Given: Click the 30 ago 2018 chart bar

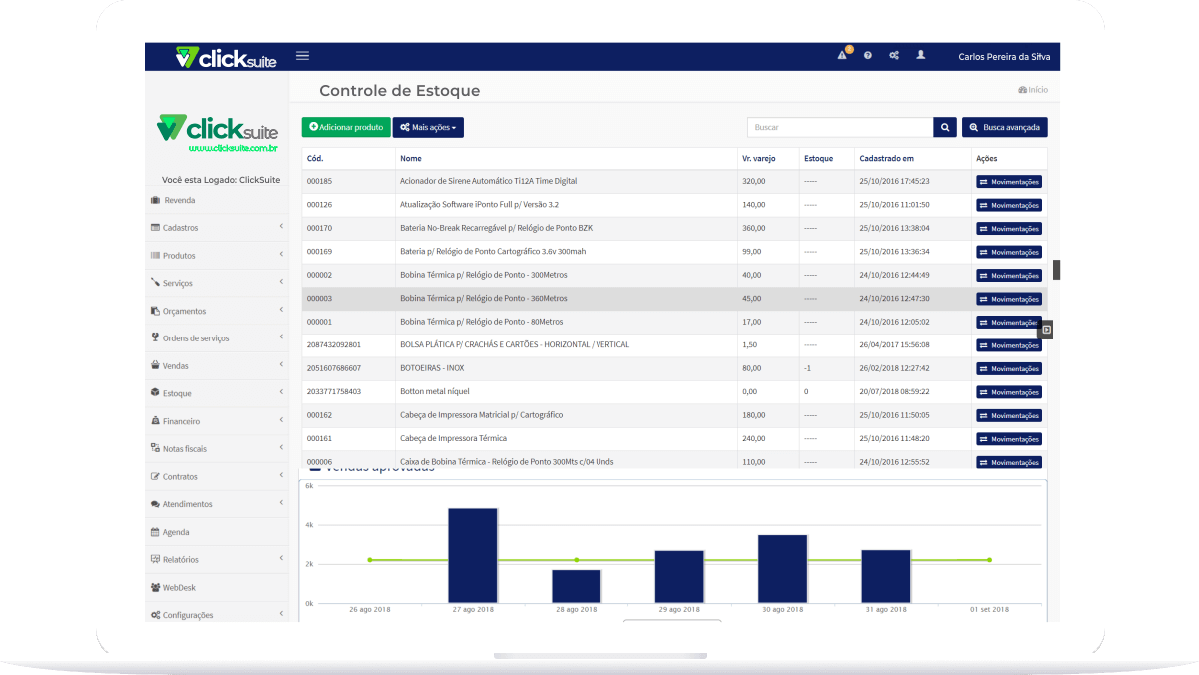Looking at the screenshot, I should (x=783, y=569).
